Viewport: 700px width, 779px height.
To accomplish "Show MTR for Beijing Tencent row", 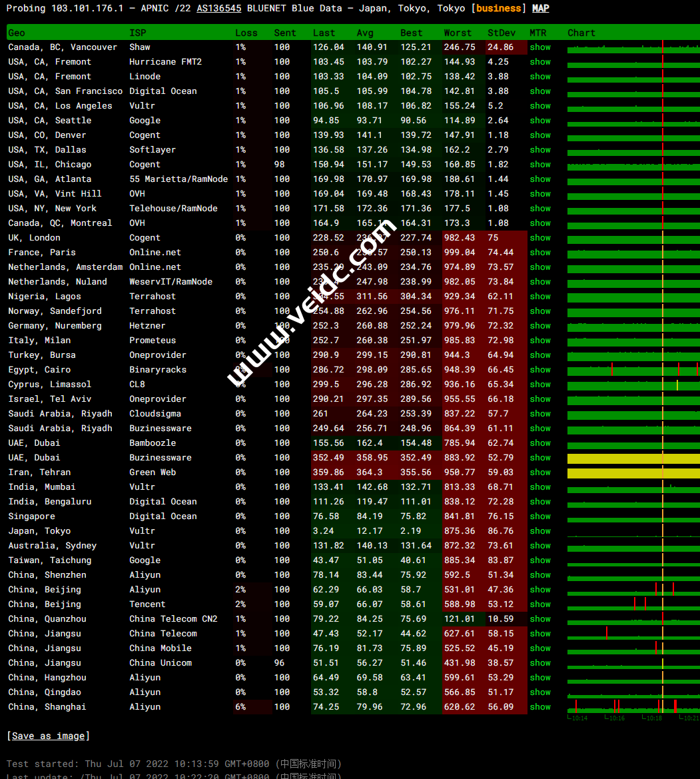I will (540, 604).
